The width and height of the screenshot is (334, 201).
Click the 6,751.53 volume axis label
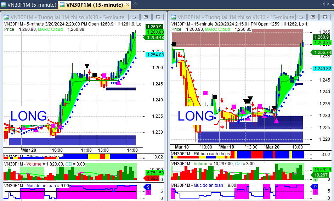(x=155, y=173)
